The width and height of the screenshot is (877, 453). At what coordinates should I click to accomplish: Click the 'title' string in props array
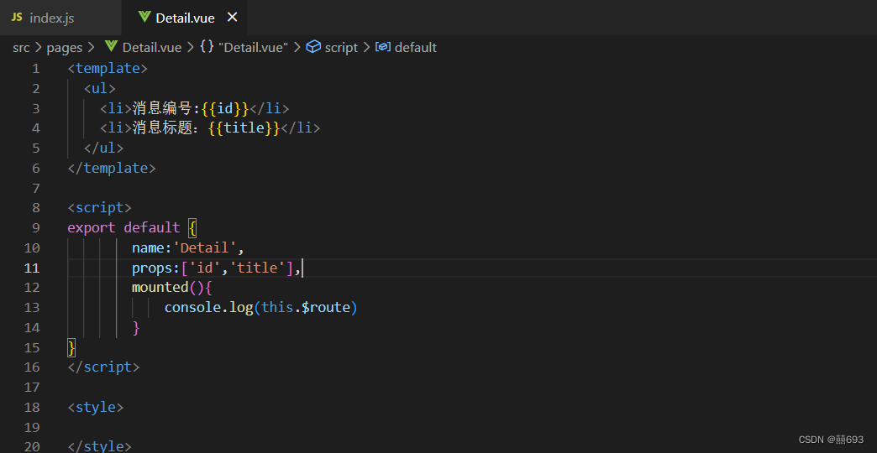pos(257,268)
